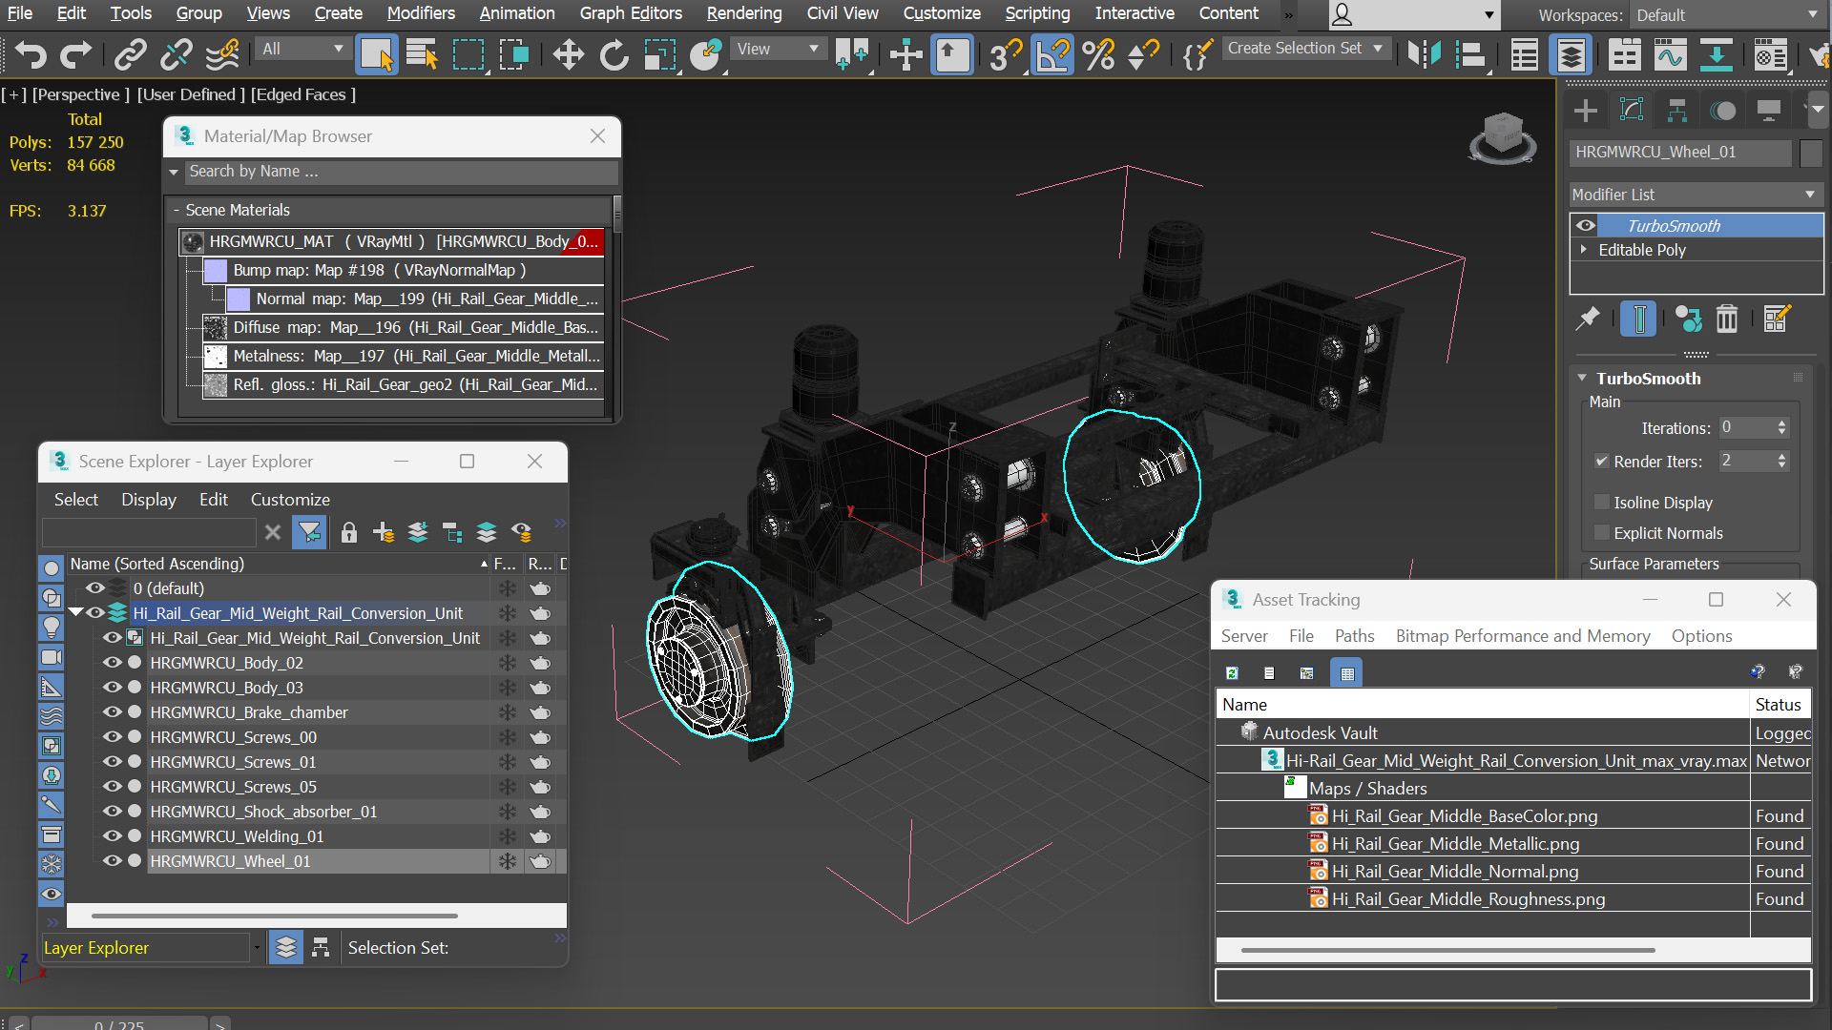Activate the Select Object tool
This screenshot has width=1832, height=1030.
click(376, 54)
